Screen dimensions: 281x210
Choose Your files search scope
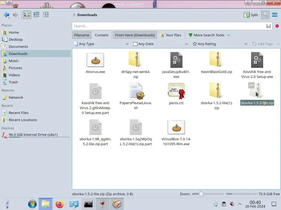tap(171, 35)
